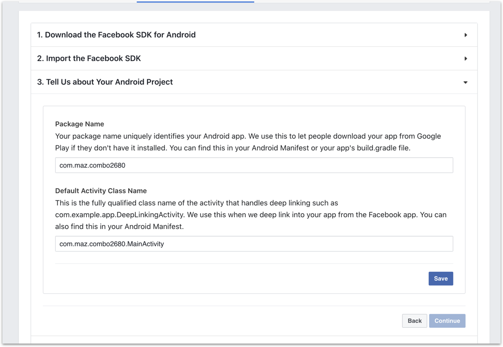Click the Package Name input field
This screenshot has height=347, width=503.
[x=254, y=165]
